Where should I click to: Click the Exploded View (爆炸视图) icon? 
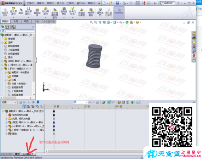(100, 12)
